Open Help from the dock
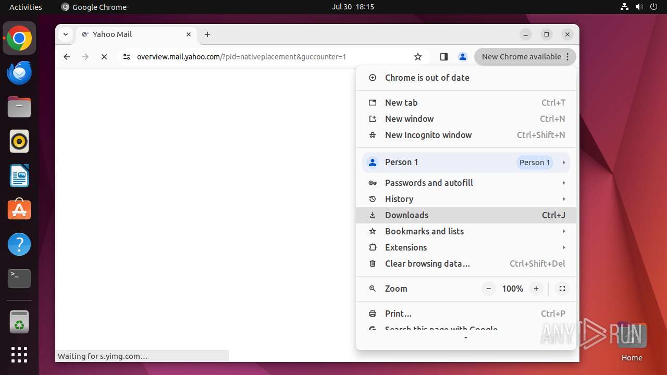The height and width of the screenshot is (375, 667). click(19, 244)
